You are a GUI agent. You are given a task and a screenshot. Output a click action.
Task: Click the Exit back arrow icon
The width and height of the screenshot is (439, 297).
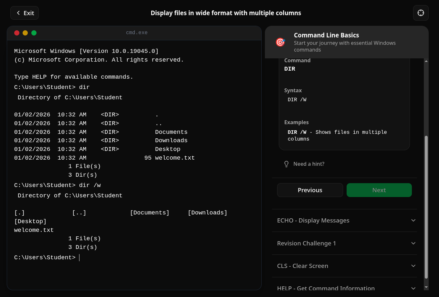point(18,13)
